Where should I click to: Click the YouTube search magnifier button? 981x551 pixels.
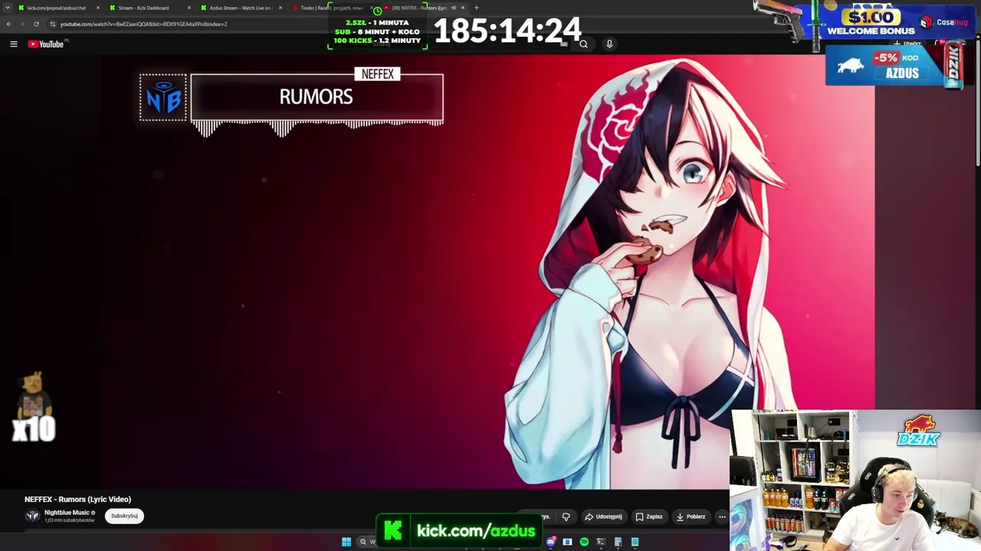583,44
